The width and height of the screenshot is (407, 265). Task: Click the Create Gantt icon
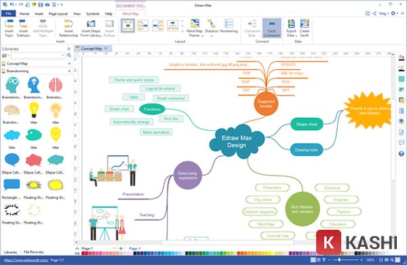[x=304, y=28]
